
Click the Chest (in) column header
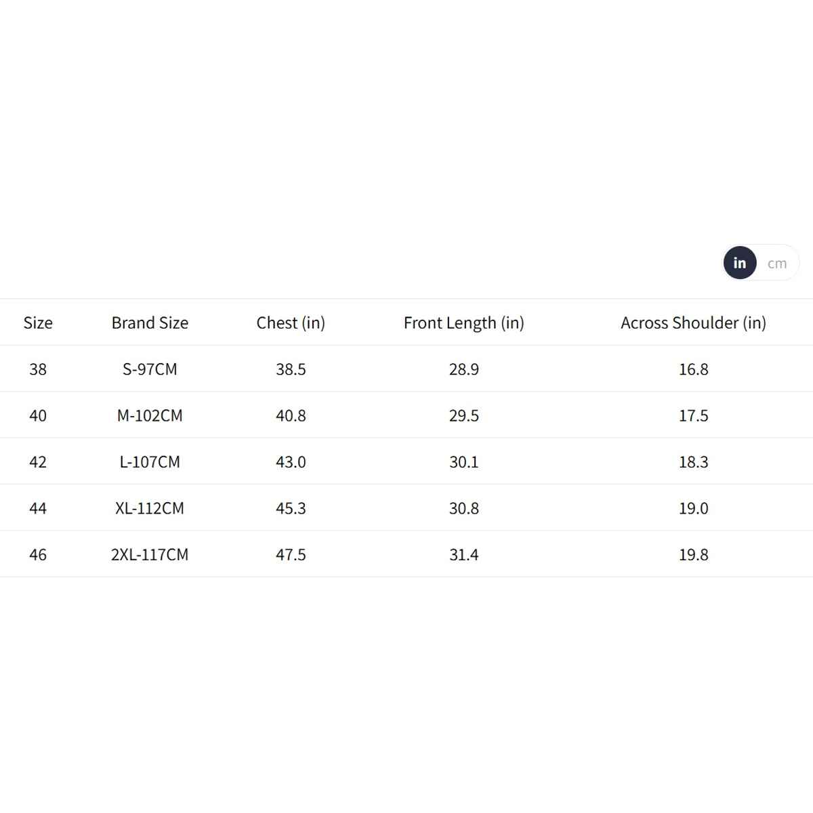(x=291, y=323)
